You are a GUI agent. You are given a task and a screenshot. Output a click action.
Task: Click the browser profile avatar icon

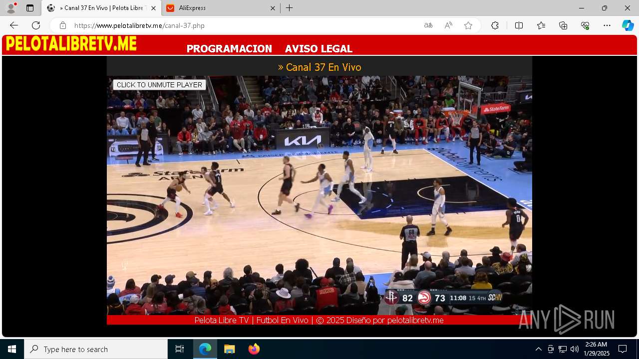click(x=11, y=8)
